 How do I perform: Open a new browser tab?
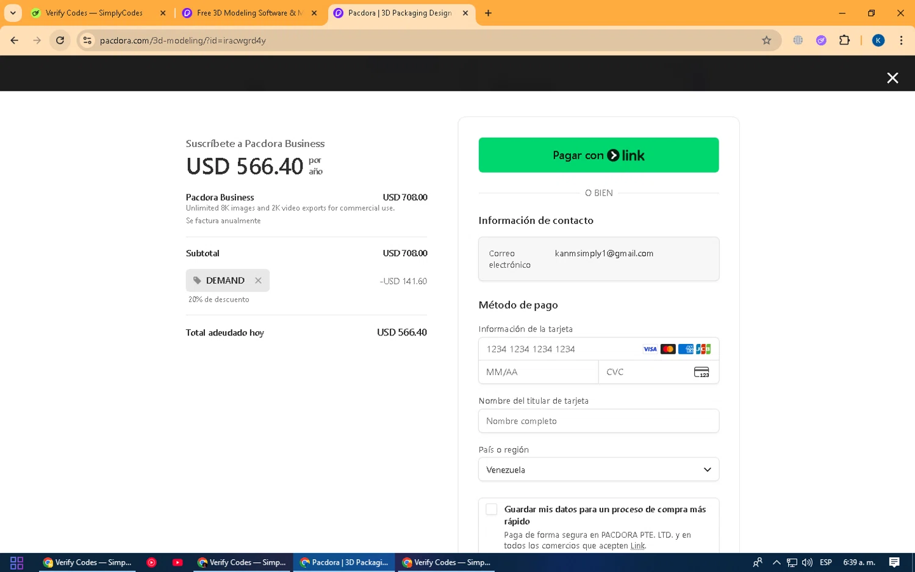(488, 13)
